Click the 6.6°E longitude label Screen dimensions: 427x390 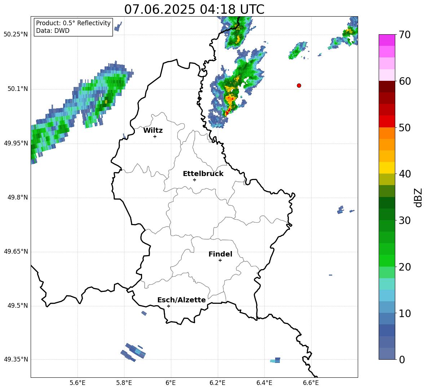(311, 383)
